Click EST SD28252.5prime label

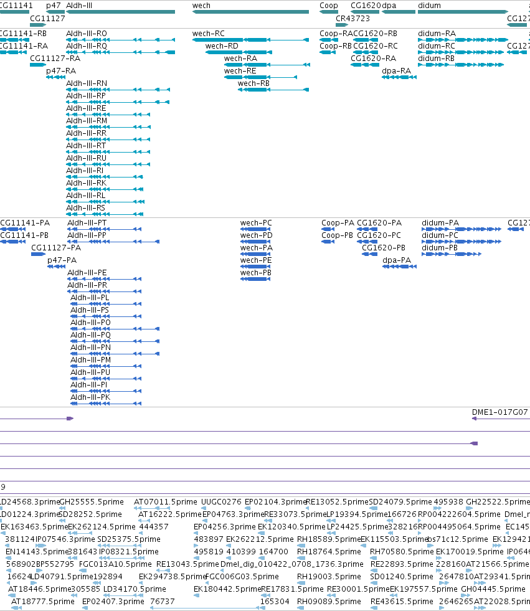click(x=91, y=514)
